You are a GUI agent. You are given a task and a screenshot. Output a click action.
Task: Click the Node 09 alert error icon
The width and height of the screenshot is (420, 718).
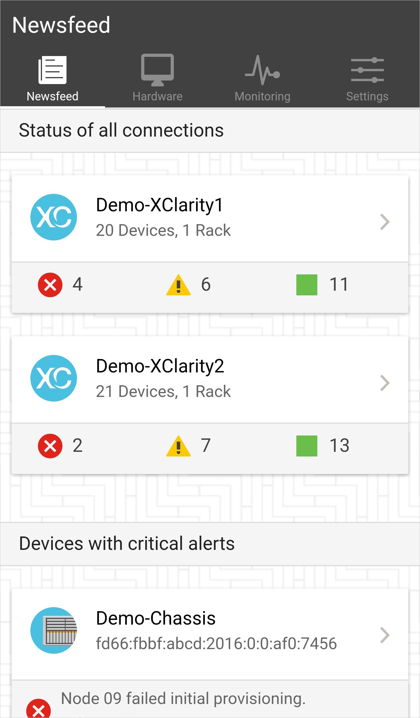pos(38,709)
